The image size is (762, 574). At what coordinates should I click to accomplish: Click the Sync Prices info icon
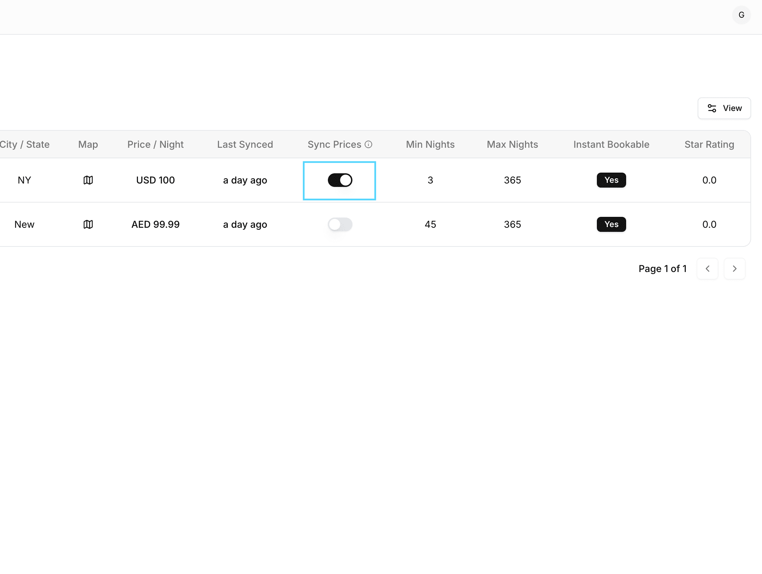(368, 144)
